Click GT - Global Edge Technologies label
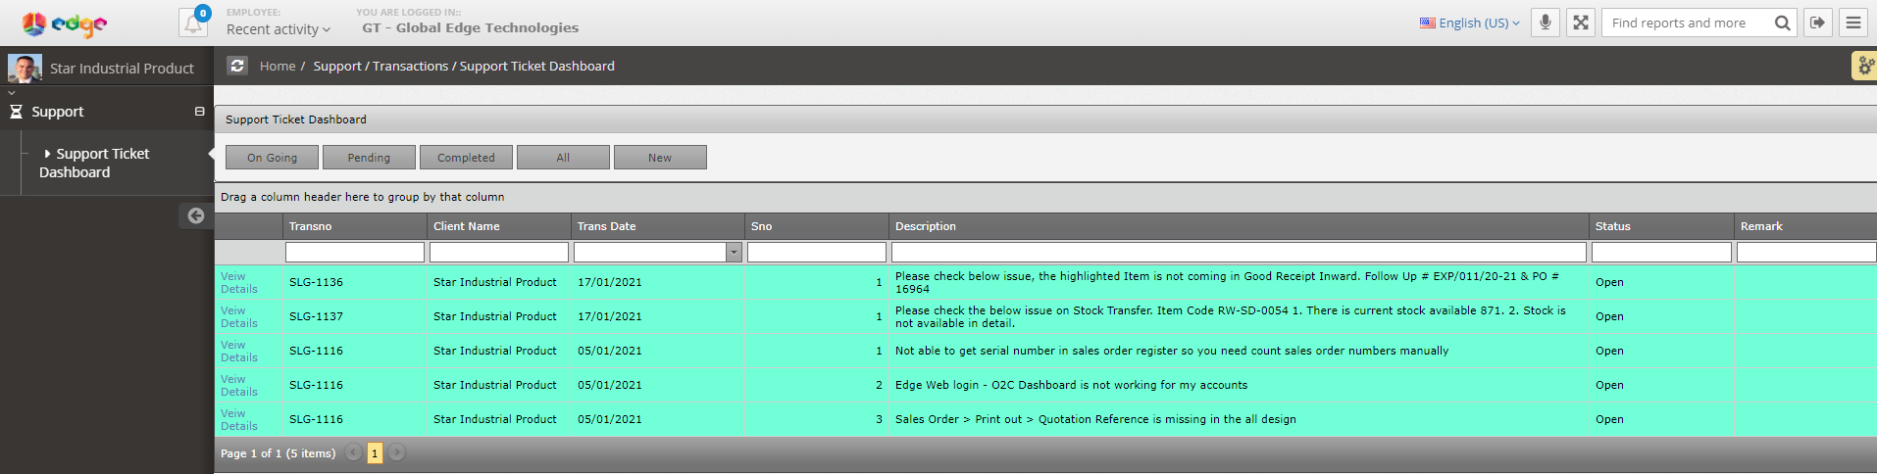Screen dimensions: 1877x474 coord(471,28)
